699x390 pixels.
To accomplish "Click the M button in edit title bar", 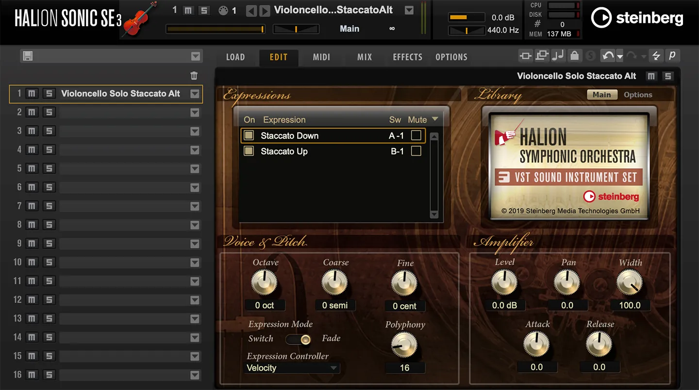I will [651, 76].
